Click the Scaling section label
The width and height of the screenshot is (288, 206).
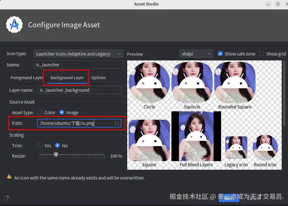pyautogui.click(x=17, y=135)
